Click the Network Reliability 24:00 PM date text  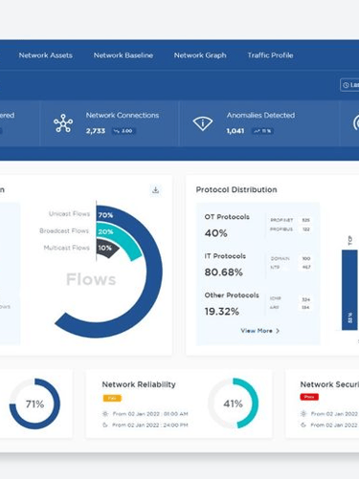coord(150,425)
